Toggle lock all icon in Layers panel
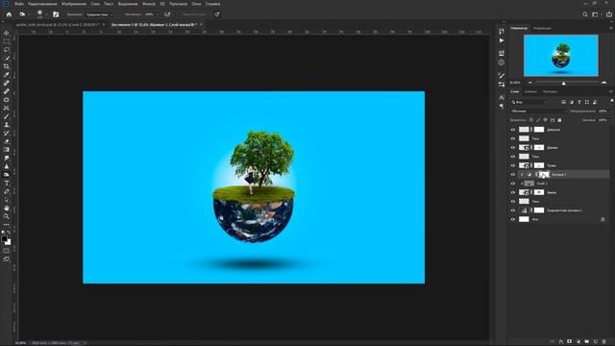This screenshot has width=615, height=346. point(559,120)
